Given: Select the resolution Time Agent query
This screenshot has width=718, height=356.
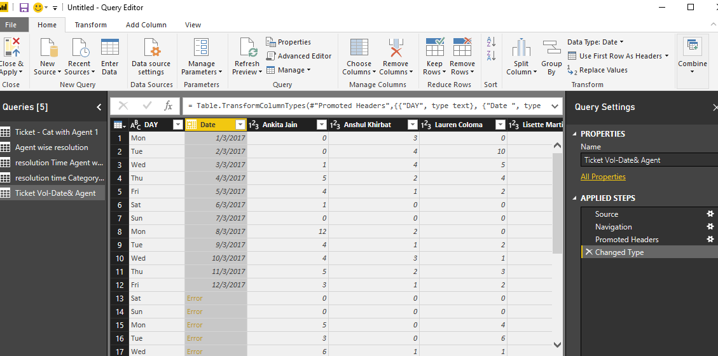Looking at the screenshot, I should pos(52,163).
